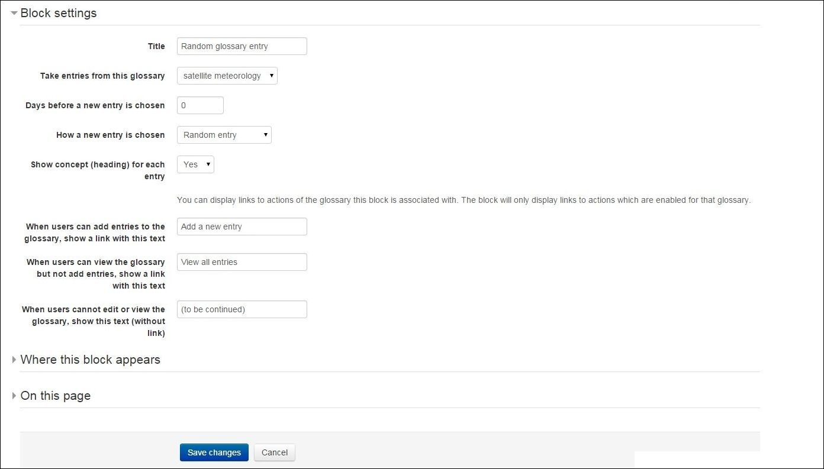Click the Where this block appears heading text

click(90, 360)
